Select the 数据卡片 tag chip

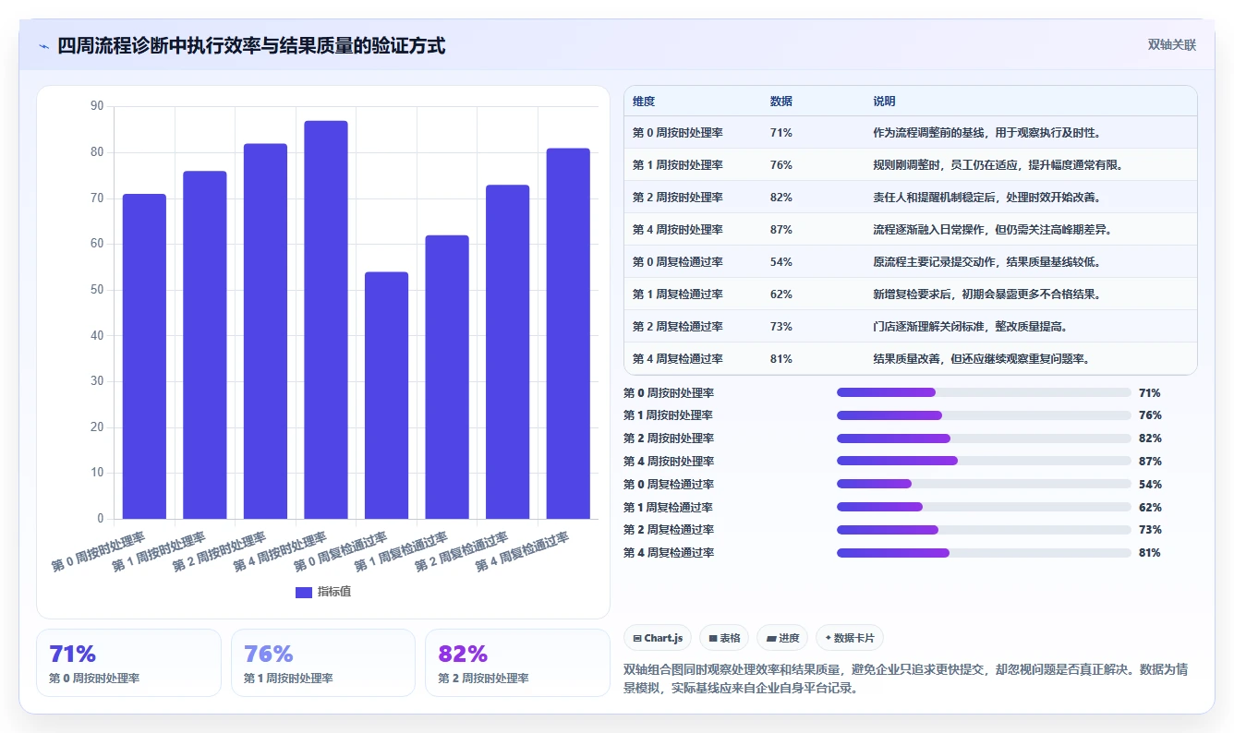coord(850,638)
